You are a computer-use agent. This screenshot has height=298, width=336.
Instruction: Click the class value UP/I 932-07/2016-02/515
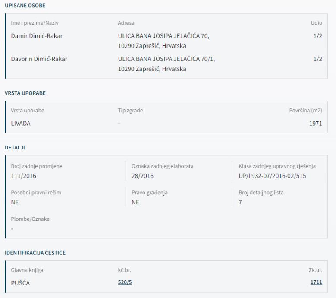click(x=272, y=176)
